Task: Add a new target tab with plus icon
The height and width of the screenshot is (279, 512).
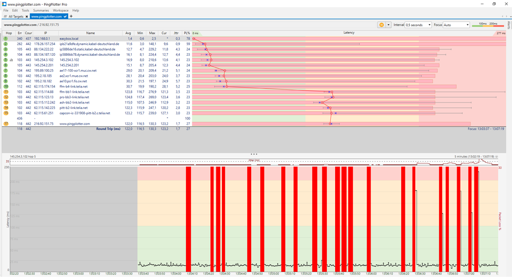Action: coord(71,16)
